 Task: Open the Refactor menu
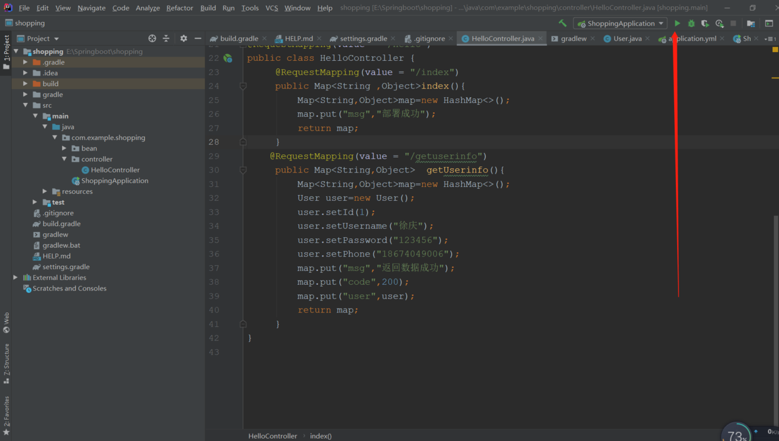tap(180, 8)
